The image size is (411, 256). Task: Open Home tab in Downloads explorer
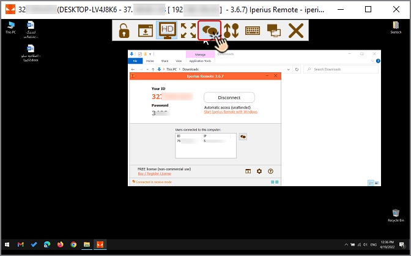150,61
